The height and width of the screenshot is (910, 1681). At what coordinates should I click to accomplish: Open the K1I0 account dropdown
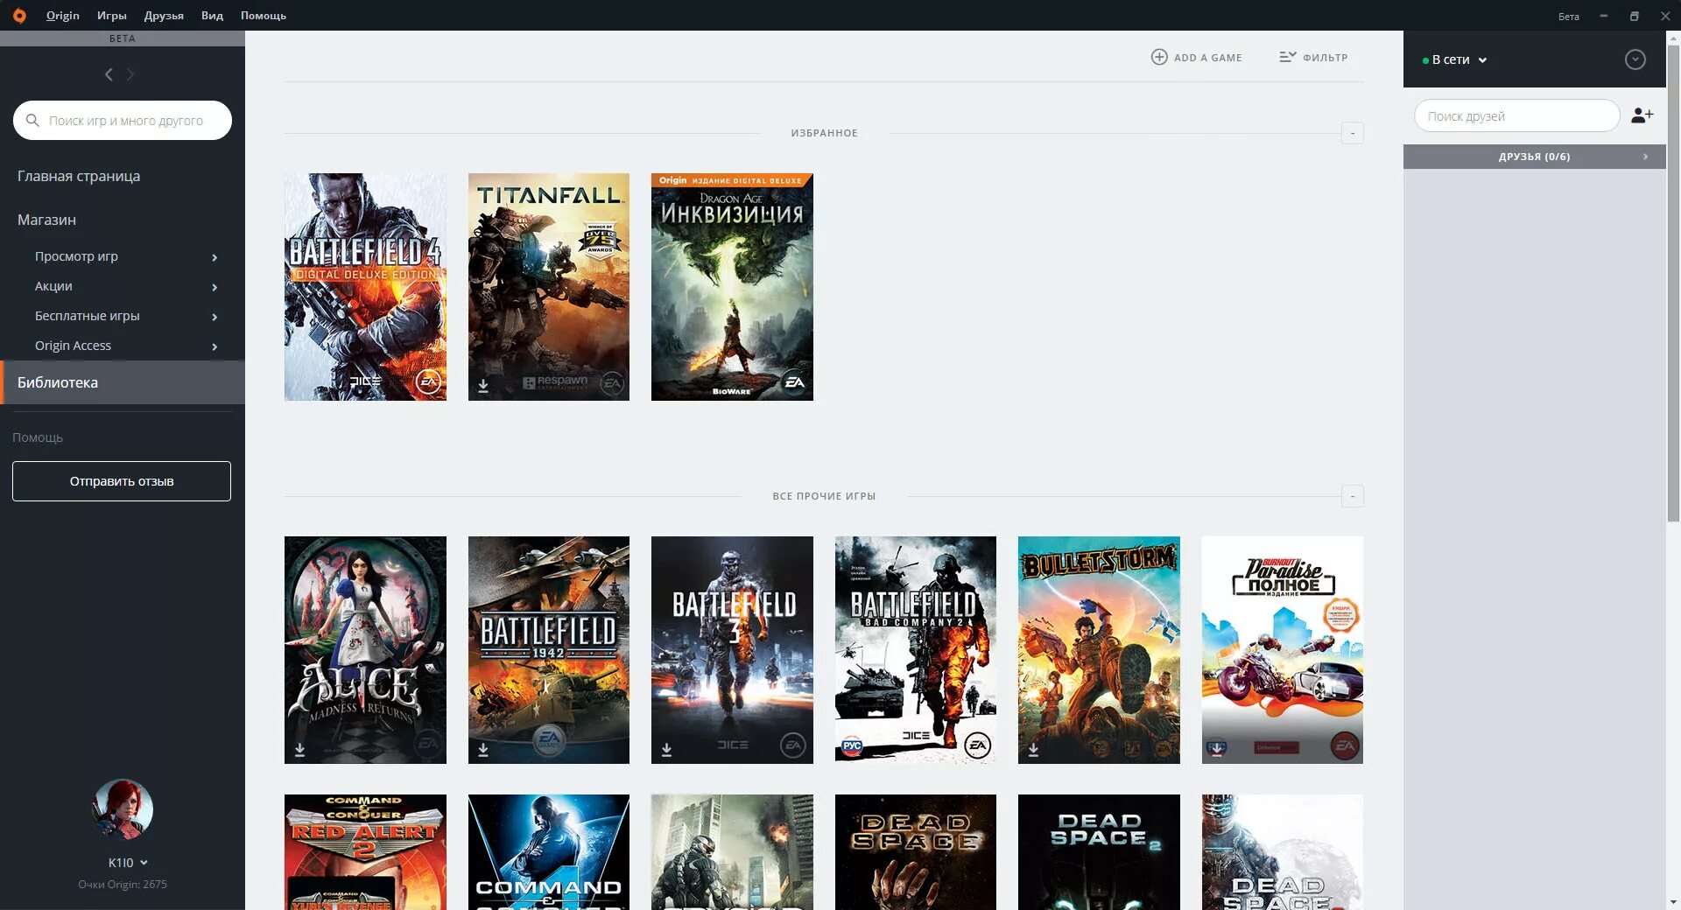pyautogui.click(x=128, y=863)
